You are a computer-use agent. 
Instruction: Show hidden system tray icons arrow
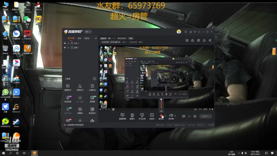(239, 153)
